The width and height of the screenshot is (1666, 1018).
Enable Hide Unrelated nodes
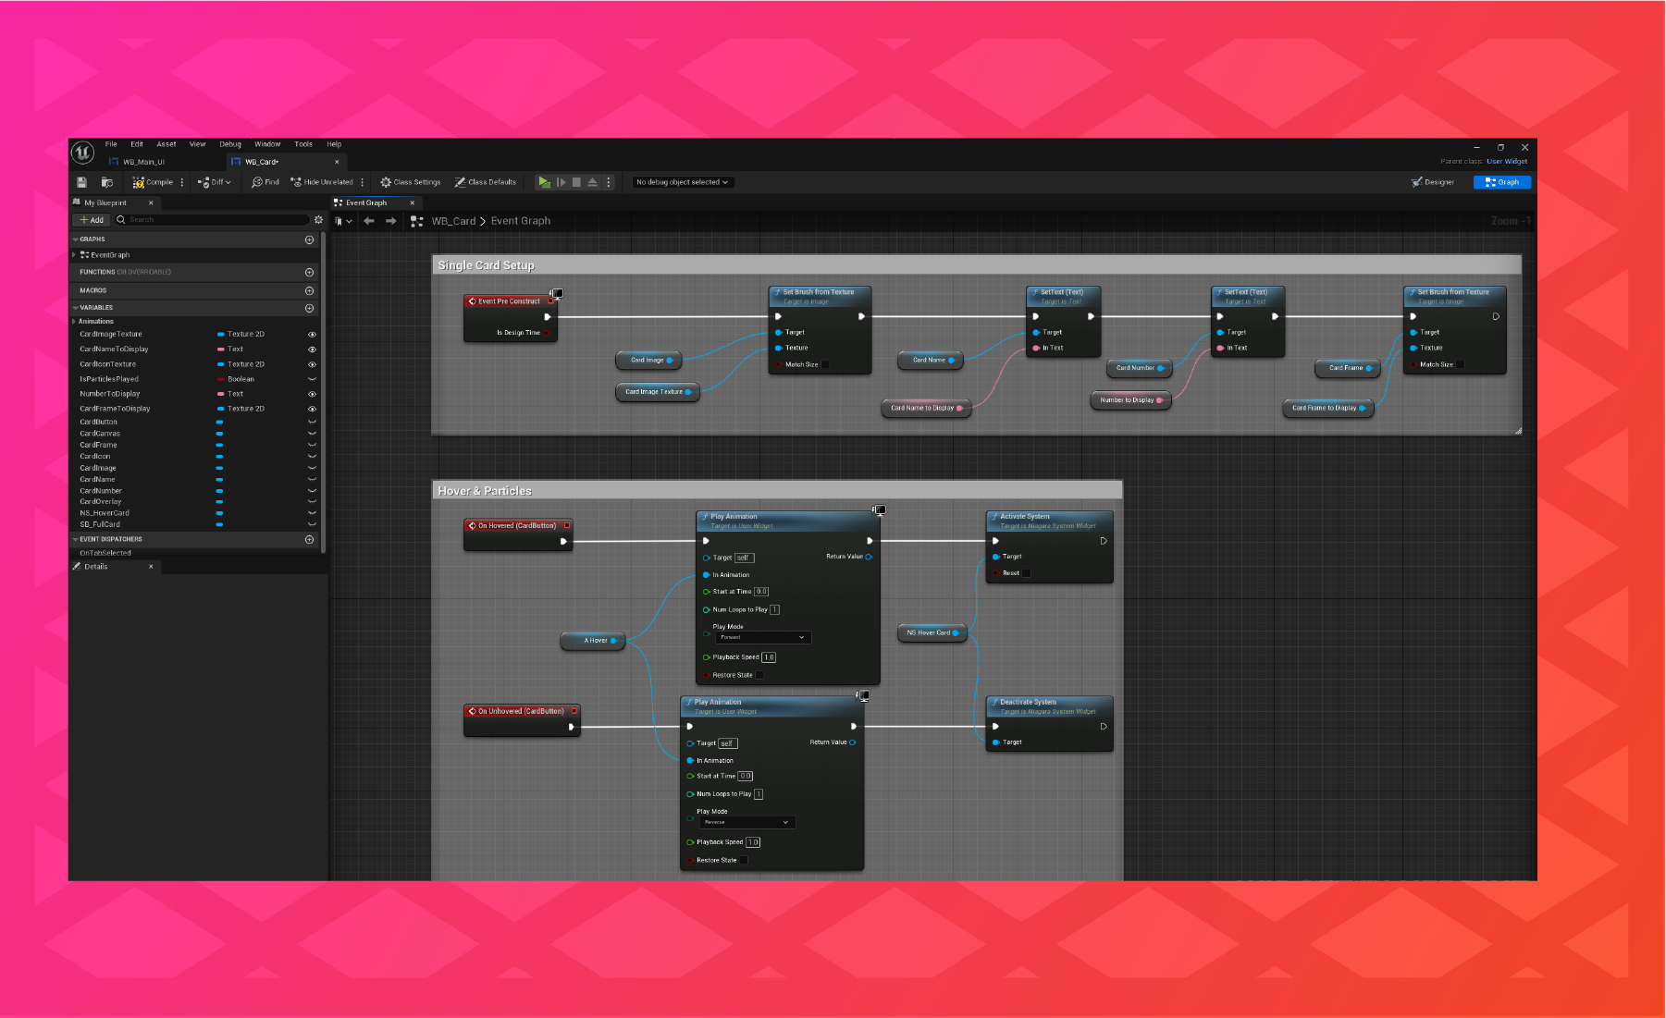pyautogui.click(x=324, y=182)
